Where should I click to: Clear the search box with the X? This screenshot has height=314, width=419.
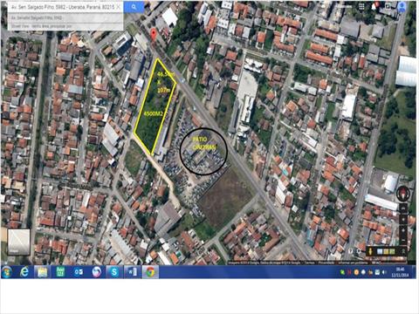pyautogui.click(x=119, y=7)
